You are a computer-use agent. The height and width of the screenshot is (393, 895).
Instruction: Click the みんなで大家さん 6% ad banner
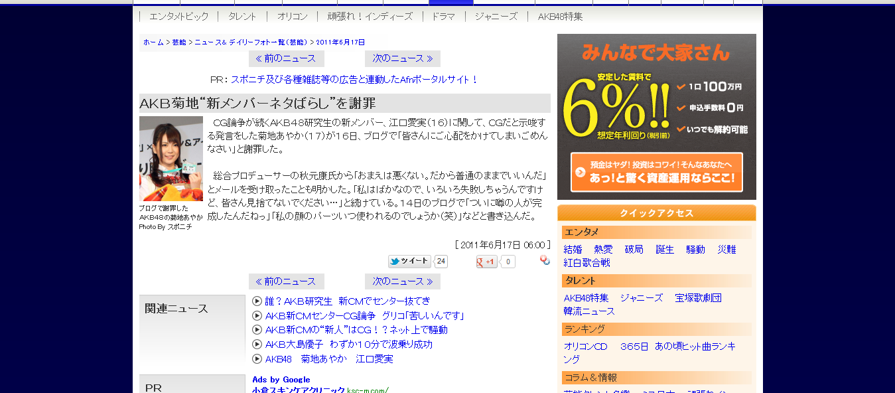click(657, 117)
